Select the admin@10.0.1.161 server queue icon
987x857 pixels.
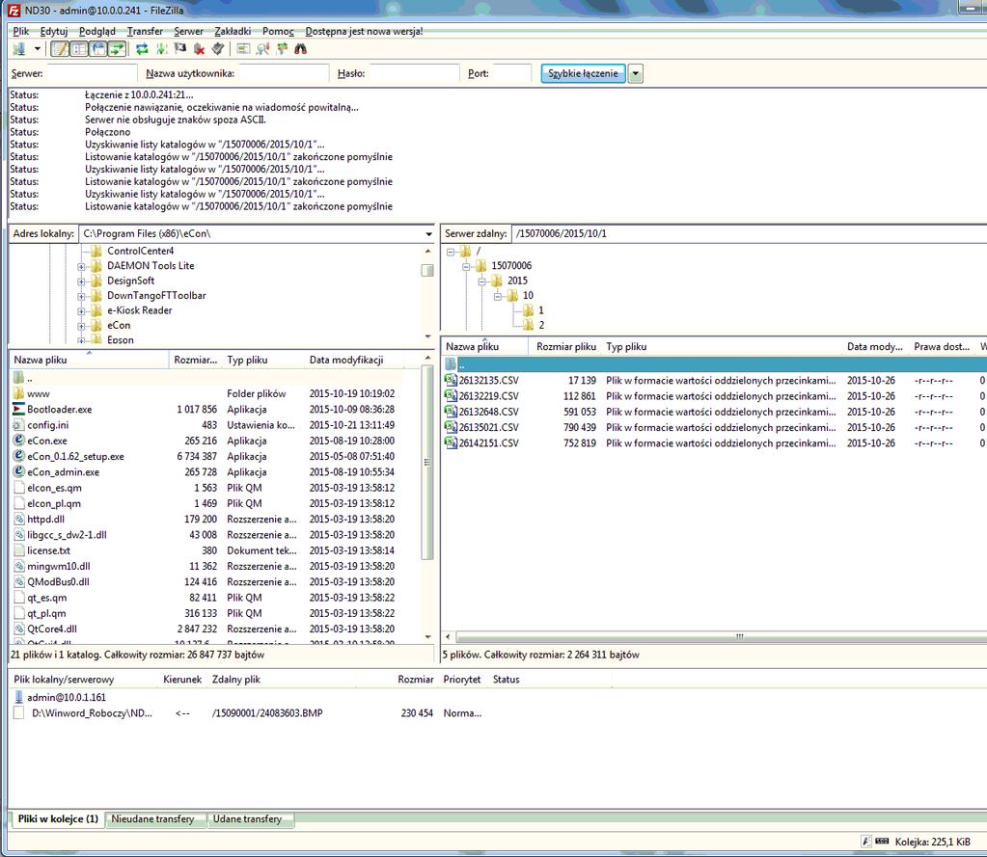[19, 697]
